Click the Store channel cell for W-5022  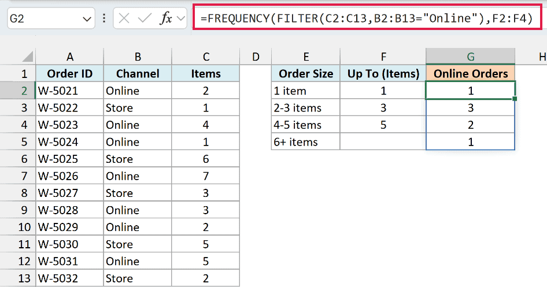(x=138, y=107)
